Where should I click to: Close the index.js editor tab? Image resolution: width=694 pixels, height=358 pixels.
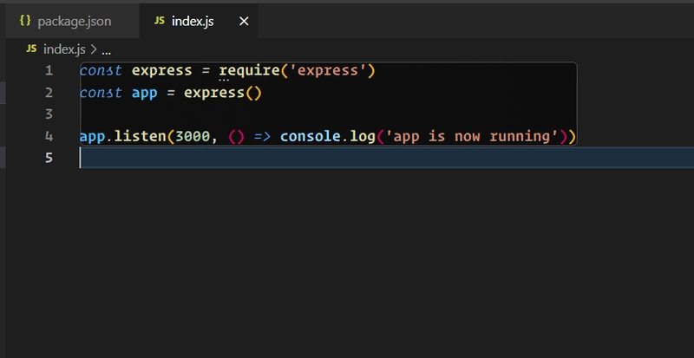point(244,20)
